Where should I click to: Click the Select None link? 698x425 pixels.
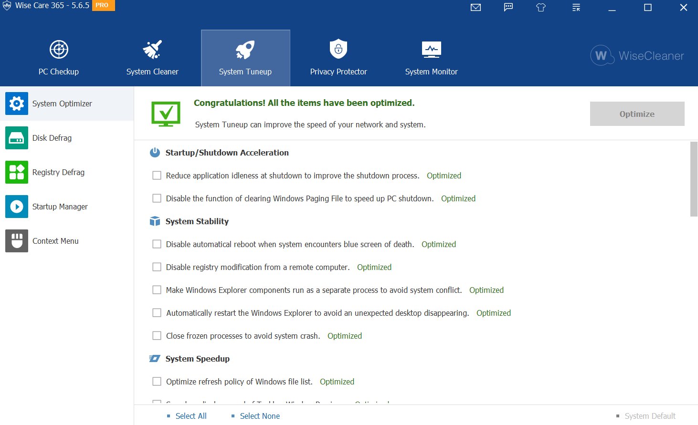tap(260, 416)
